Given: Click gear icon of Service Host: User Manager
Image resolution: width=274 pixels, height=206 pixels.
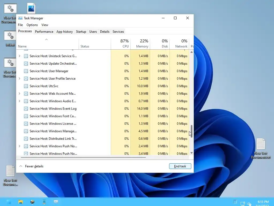Looking at the screenshot, I should coord(26,71).
